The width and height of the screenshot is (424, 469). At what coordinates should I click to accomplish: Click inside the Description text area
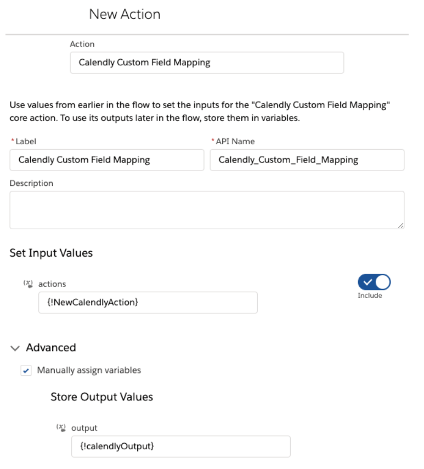point(207,210)
